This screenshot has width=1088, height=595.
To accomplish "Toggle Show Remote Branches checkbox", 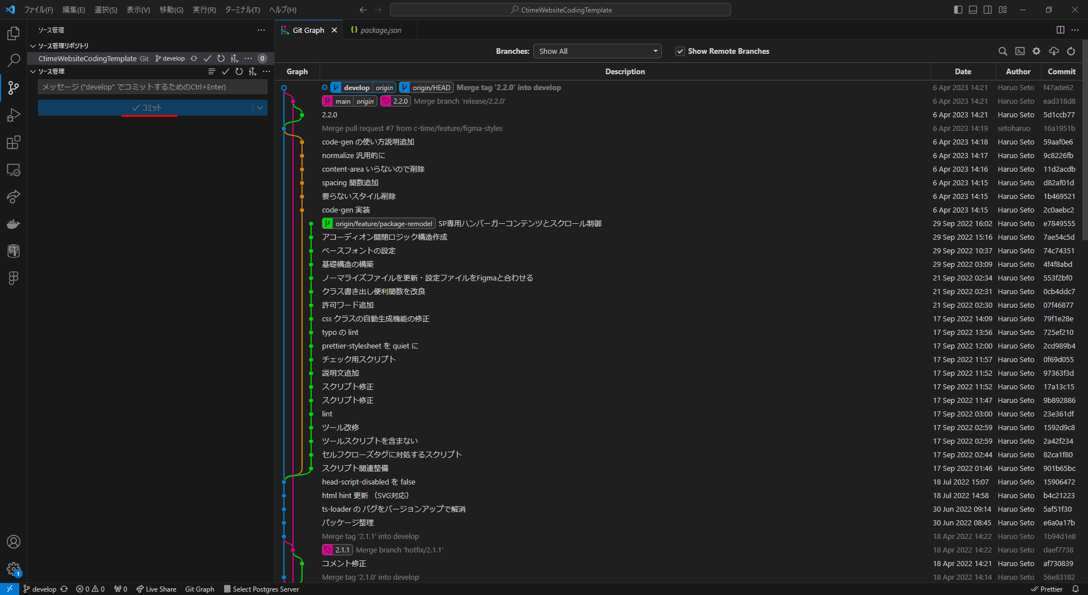I will click(x=680, y=52).
